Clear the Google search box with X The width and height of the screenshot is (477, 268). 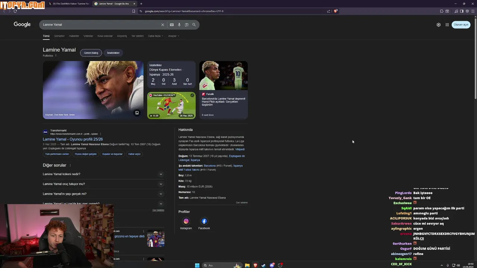[x=162, y=25]
